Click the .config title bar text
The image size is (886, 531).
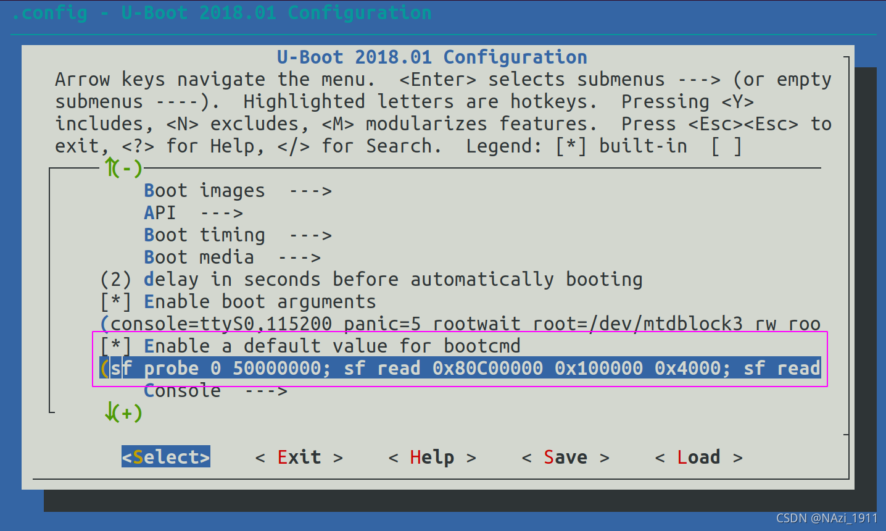221,12
